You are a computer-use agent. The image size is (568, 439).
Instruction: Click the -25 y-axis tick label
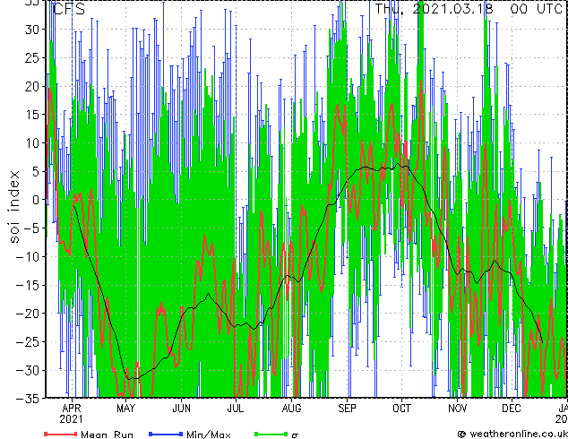[x=29, y=342]
